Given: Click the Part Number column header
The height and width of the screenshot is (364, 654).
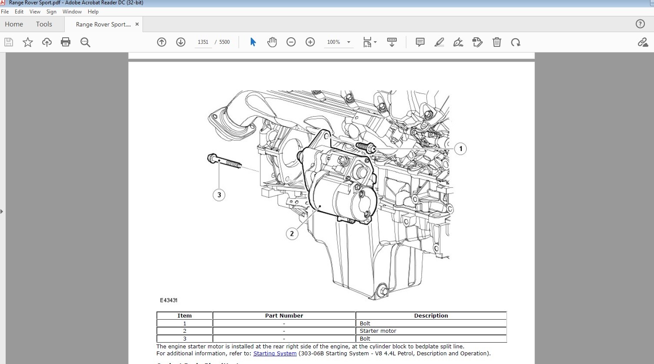Looking at the screenshot, I should pos(284,316).
